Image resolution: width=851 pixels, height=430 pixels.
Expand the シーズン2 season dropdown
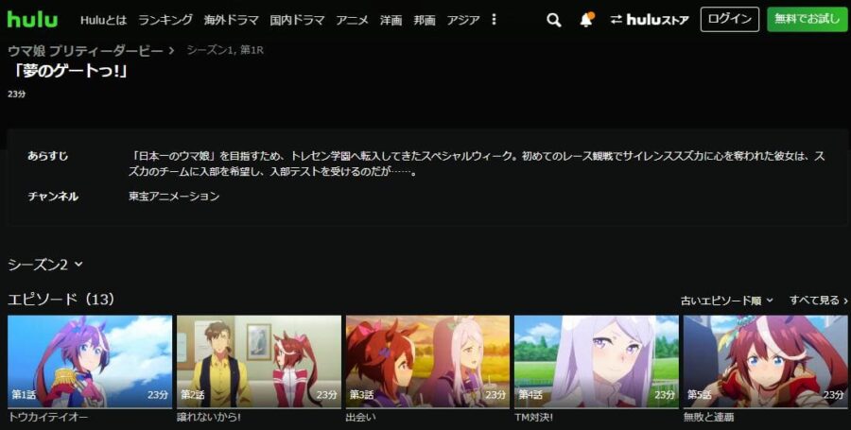[45, 265]
